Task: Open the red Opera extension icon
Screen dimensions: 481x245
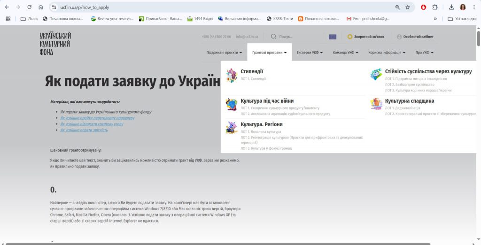Action: click(423, 7)
